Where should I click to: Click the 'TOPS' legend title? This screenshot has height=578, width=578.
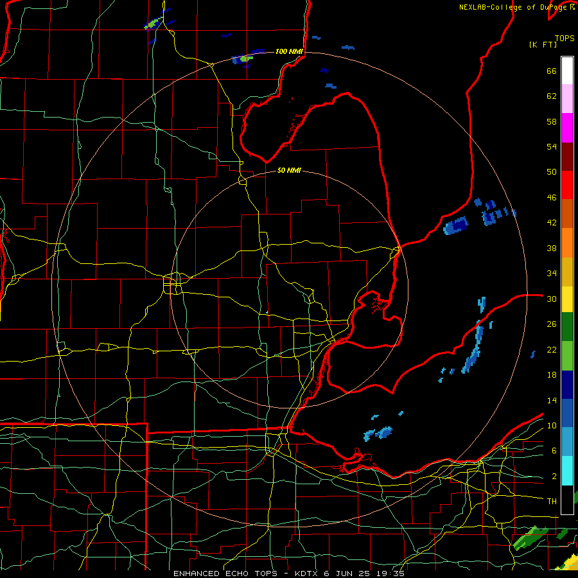(x=565, y=39)
